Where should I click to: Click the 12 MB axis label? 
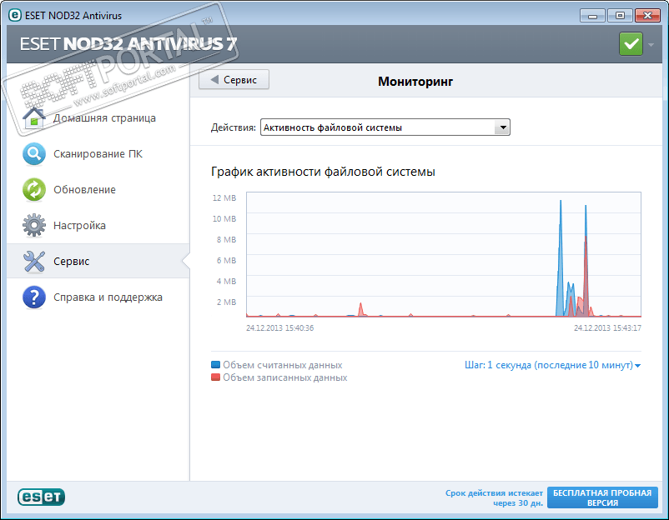tap(224, 197)
